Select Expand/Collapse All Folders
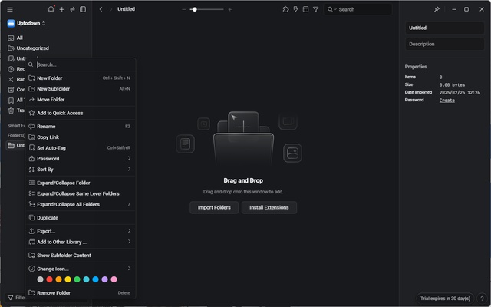 coord(81,204)
